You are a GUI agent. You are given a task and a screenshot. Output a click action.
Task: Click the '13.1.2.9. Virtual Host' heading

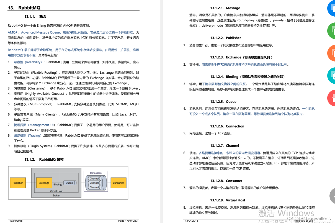pyautogui.click(x=228, y=200)
